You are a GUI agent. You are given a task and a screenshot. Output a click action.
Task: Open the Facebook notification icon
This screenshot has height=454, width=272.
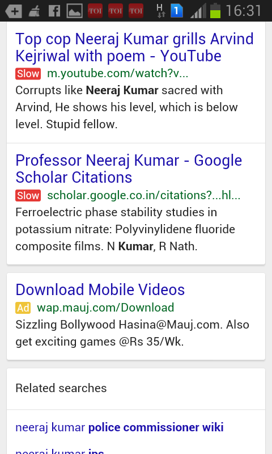[x=54, y=11]
